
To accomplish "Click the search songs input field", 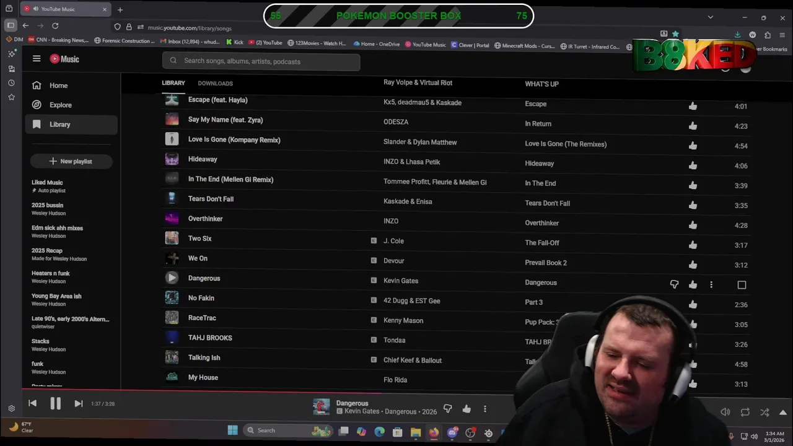I will pyautogui.click(x=261, y=61).
